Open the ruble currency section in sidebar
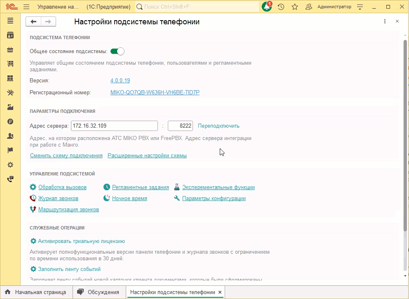The width and height of the screenshot is (409, 299). (x=10, y=121)
